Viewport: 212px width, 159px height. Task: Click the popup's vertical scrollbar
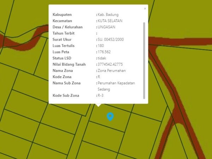[x=144, y=60]
